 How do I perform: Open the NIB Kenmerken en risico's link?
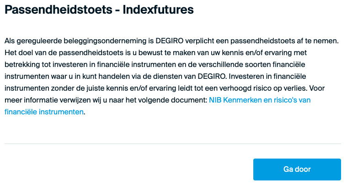pyautogui.click(x=260, y=100)
